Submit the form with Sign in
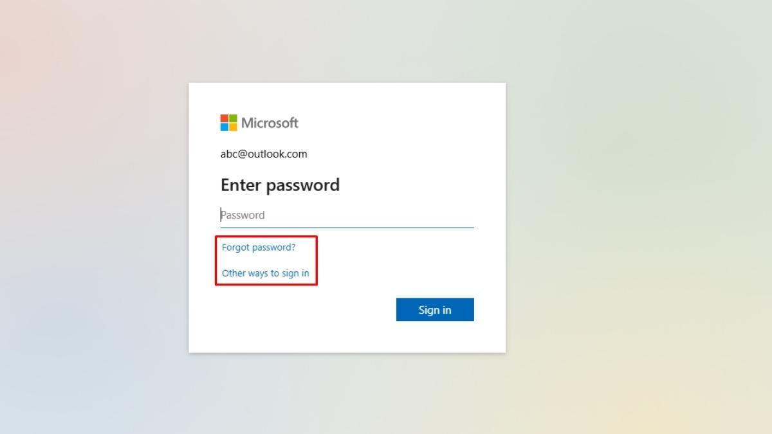The height and width of the screenshot is (434, 772). click(435, 309)
